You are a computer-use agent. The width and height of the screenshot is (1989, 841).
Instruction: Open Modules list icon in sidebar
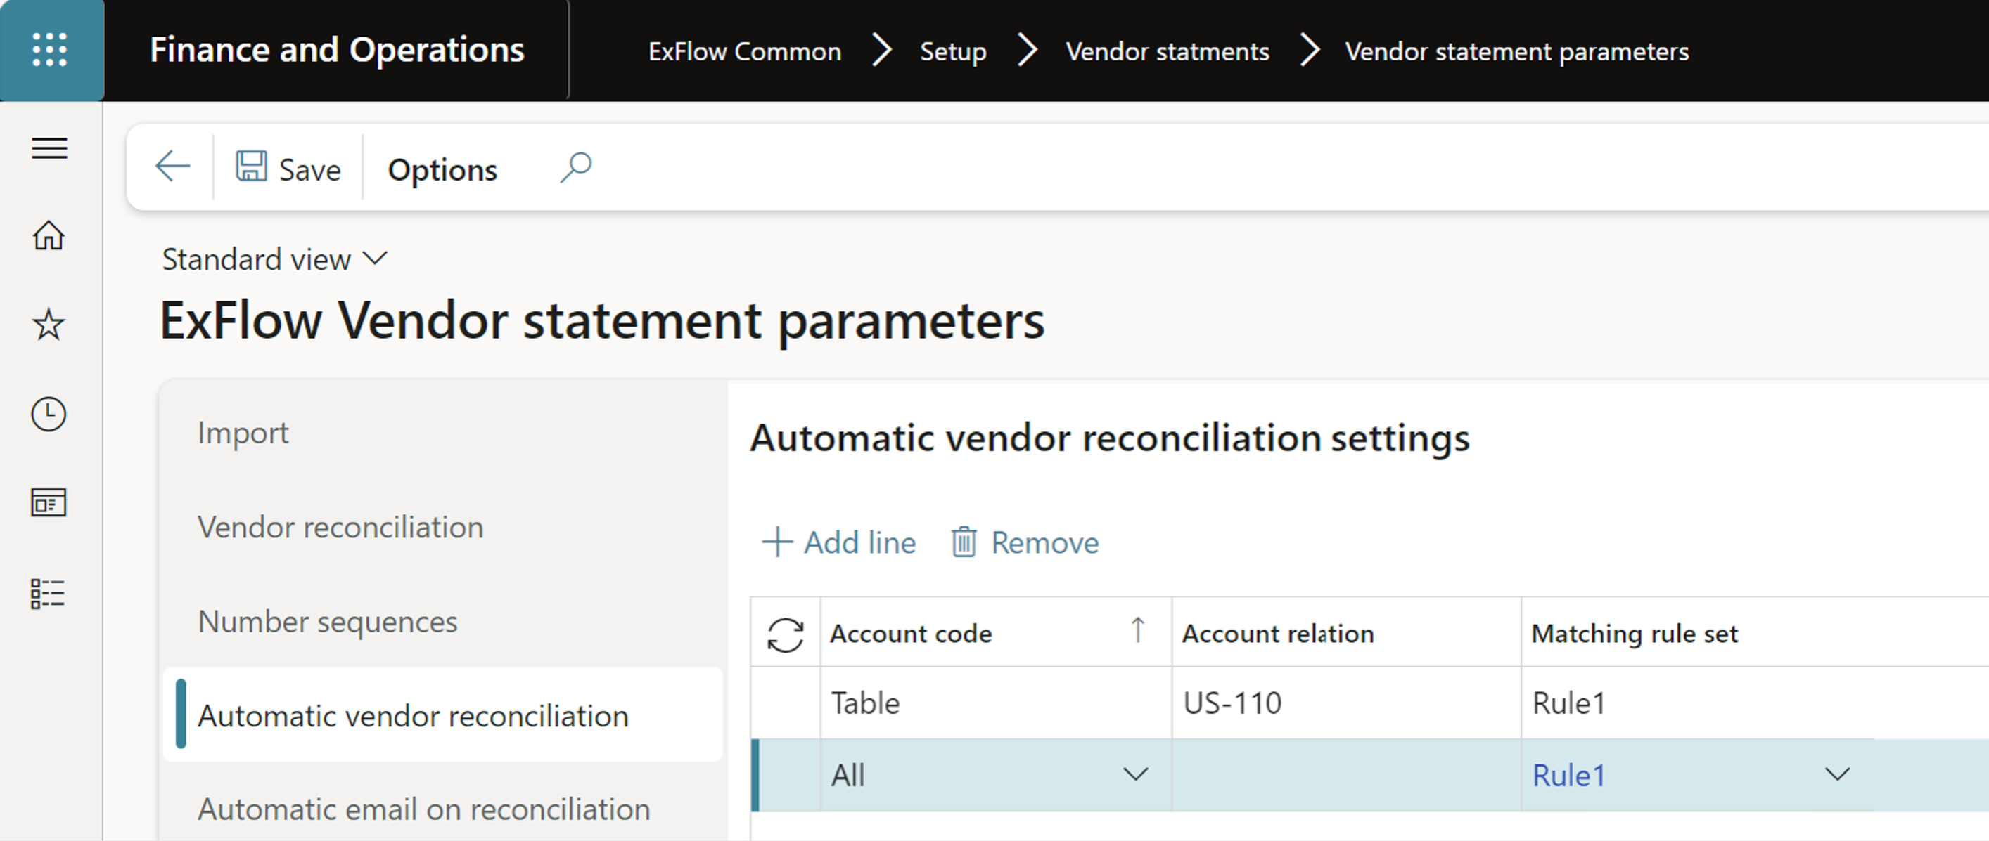click(48, 594)
